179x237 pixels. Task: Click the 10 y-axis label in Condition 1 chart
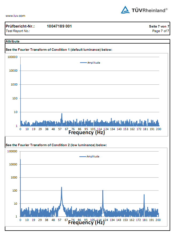[x=16, y=112]
